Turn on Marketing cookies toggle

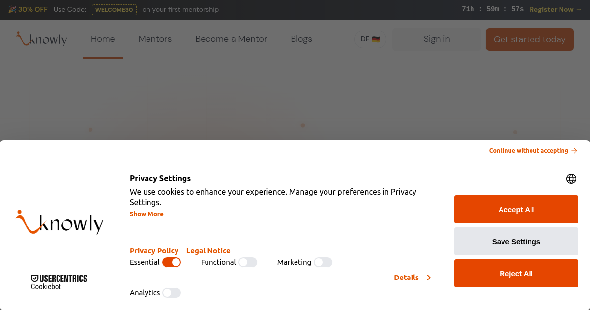click(323, 262)
